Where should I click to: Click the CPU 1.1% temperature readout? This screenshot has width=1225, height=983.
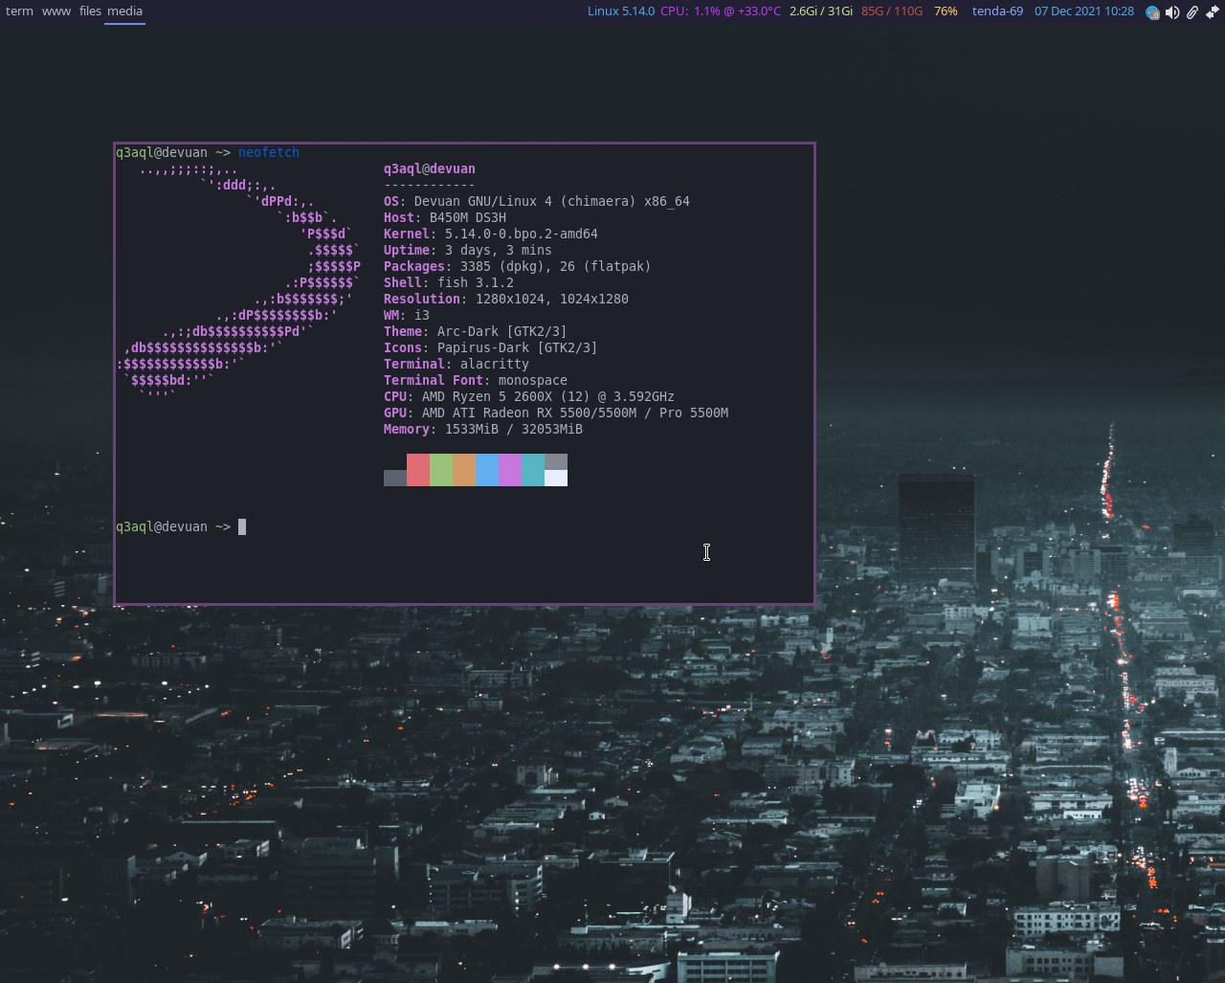tap(721, 11)
